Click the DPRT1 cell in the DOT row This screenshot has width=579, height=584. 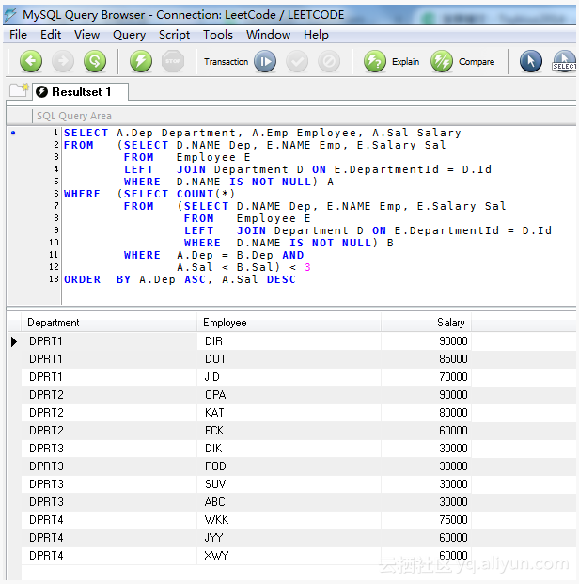click(x=109, y=359)
